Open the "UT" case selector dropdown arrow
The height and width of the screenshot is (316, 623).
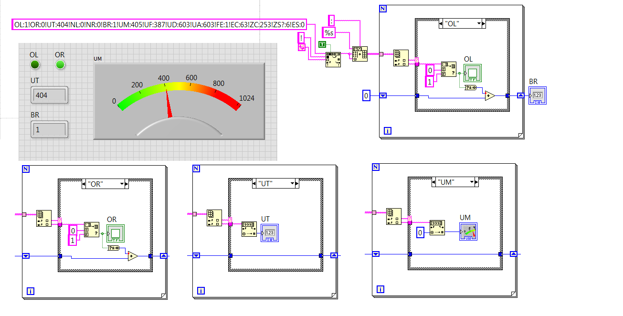(x=292, y=183)
